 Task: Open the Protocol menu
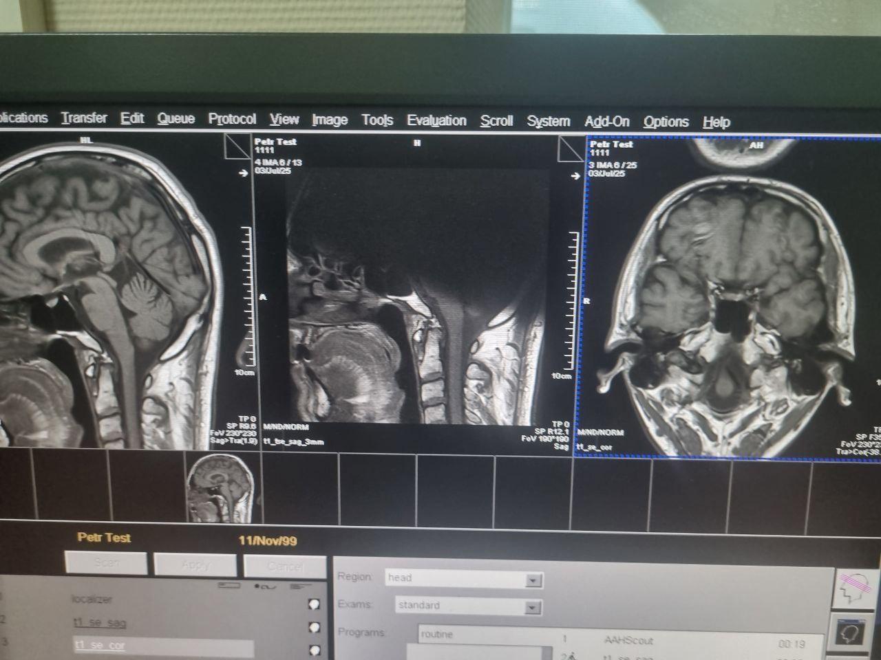(232, 119)
